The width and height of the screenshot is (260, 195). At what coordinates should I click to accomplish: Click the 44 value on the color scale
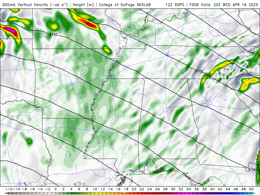click(228, 189)
